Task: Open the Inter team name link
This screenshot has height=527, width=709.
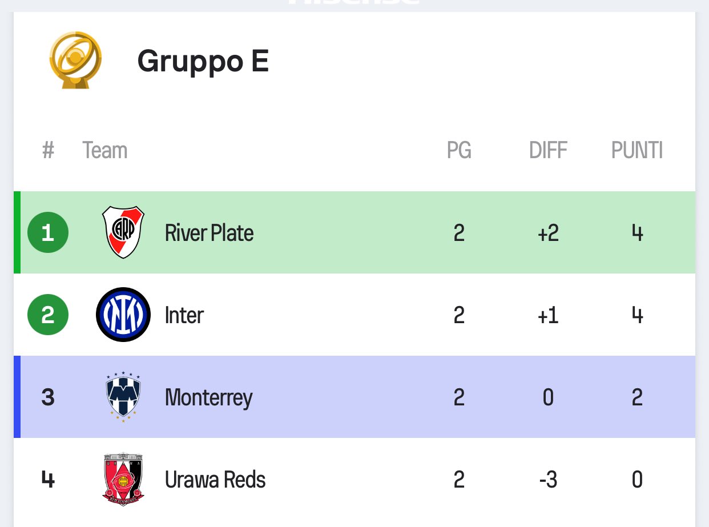Action: coord(184,315)
